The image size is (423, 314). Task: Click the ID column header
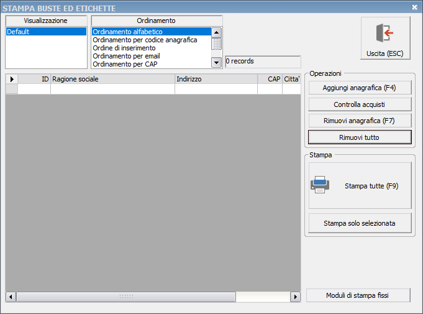click(x=34, y=79)
